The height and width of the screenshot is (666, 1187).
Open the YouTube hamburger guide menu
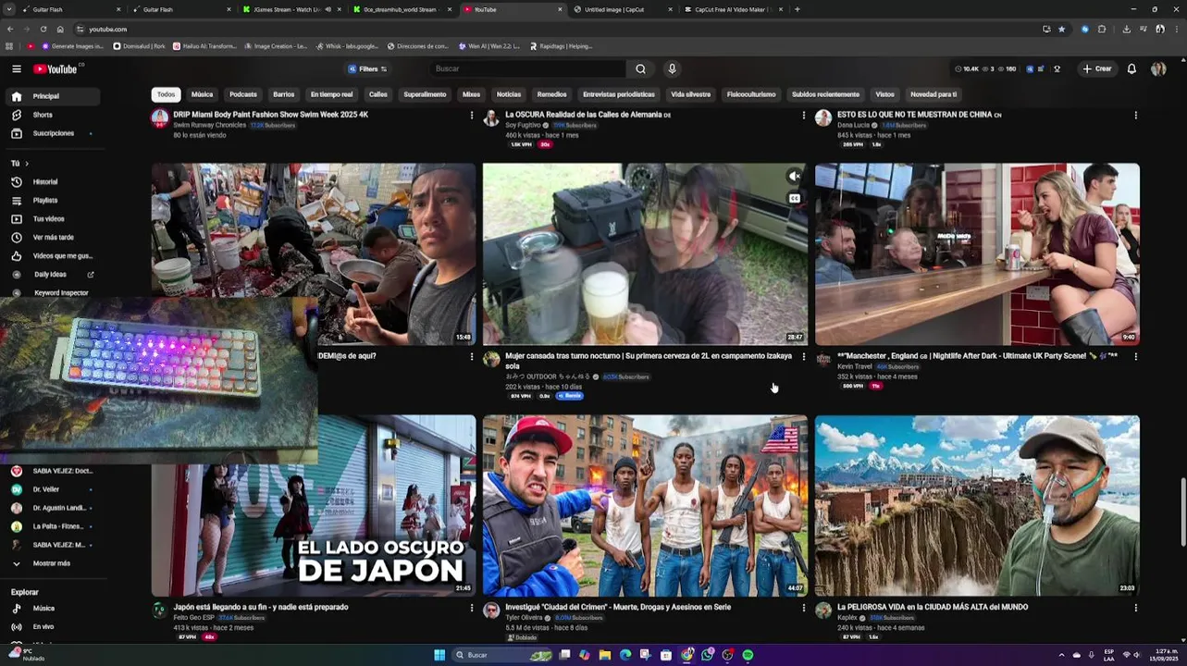[x=16, y=69]
